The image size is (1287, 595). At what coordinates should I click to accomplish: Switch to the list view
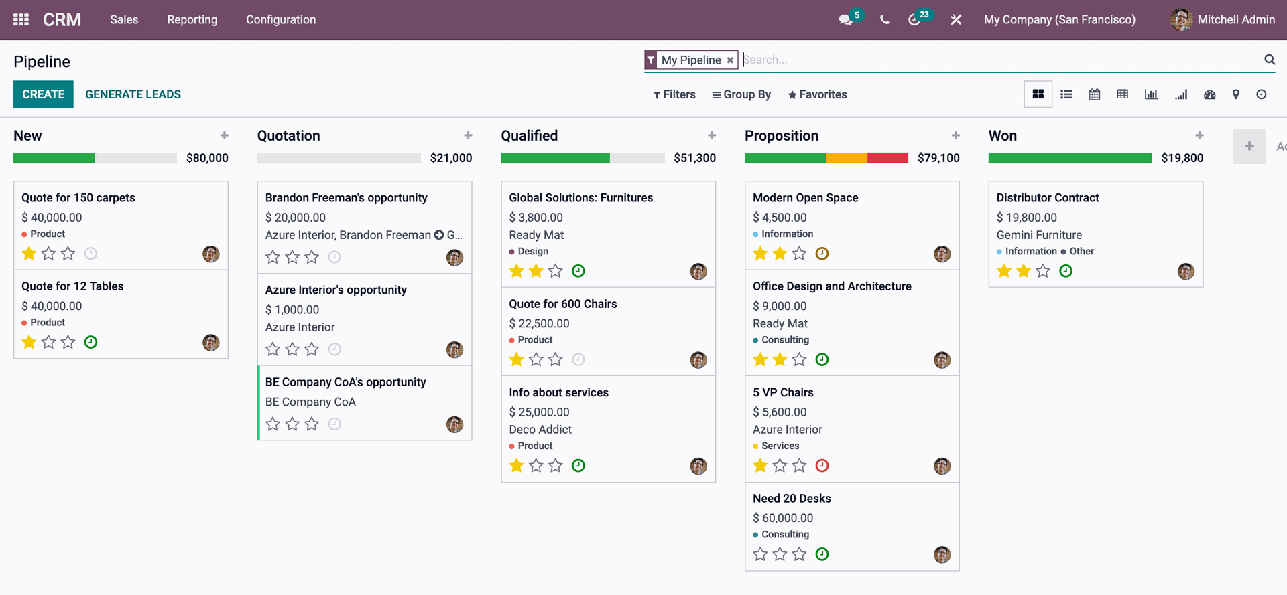(1066, 94)
